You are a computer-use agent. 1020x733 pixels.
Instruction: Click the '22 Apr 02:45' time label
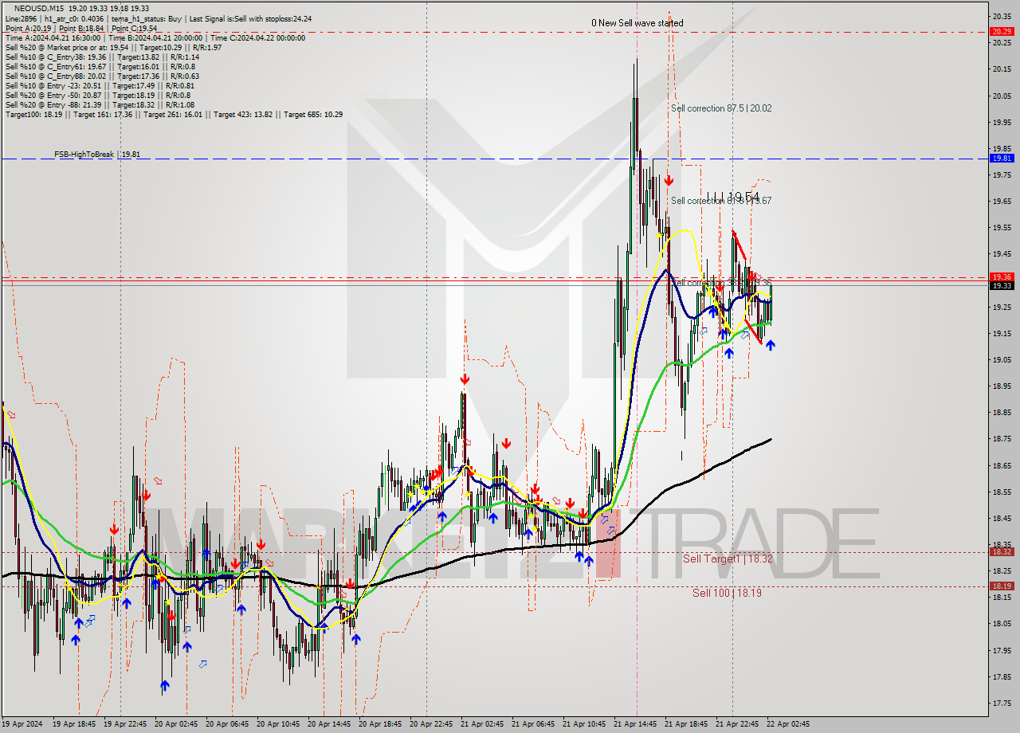[x=789, y=724]
